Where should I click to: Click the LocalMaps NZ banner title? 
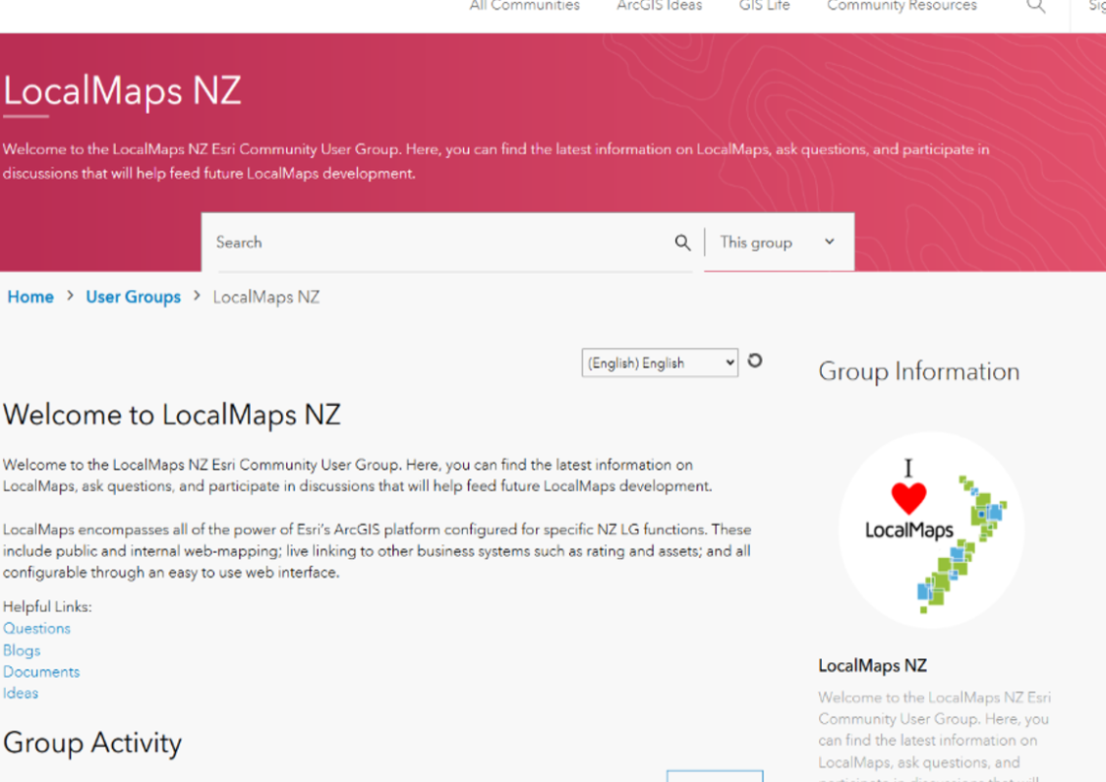[x=122, y=91]
